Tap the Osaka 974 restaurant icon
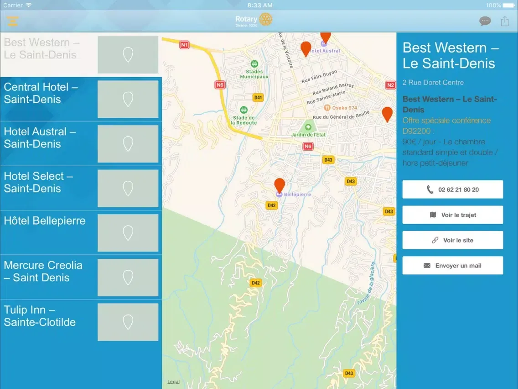The image size is (518, 389). pyautogui.click(x=327, y=107)
